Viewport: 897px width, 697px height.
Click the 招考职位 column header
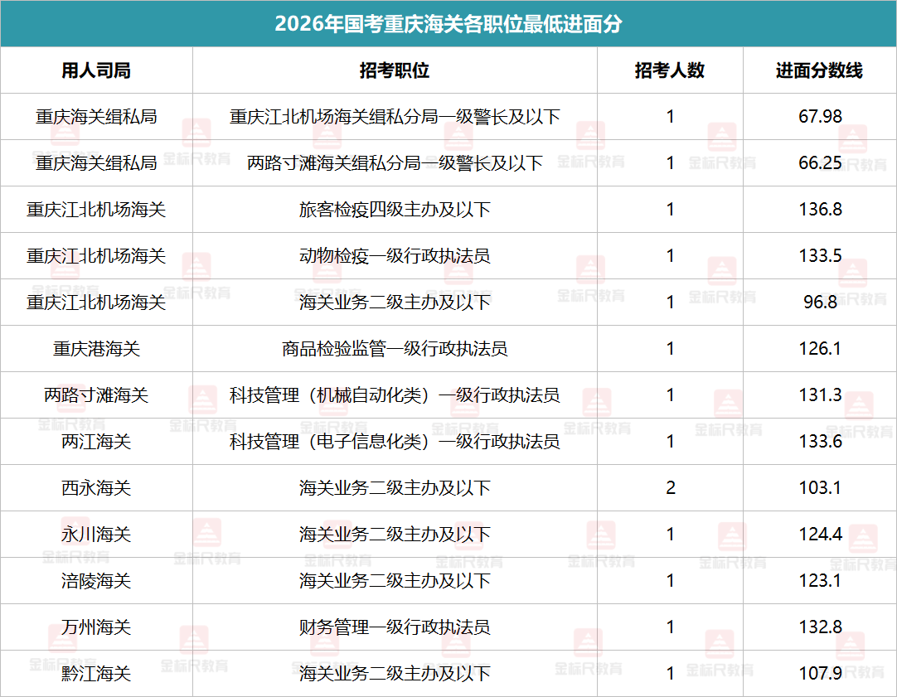395,70
